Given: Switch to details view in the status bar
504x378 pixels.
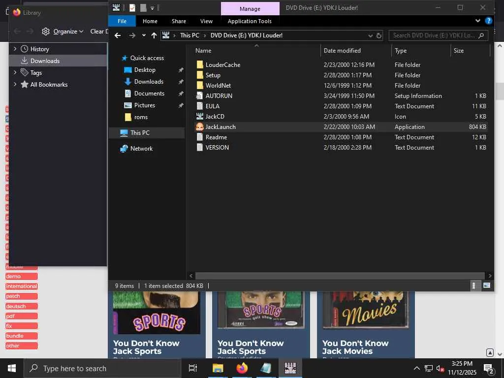Looking at the screenshot, I should coord(474,285).
